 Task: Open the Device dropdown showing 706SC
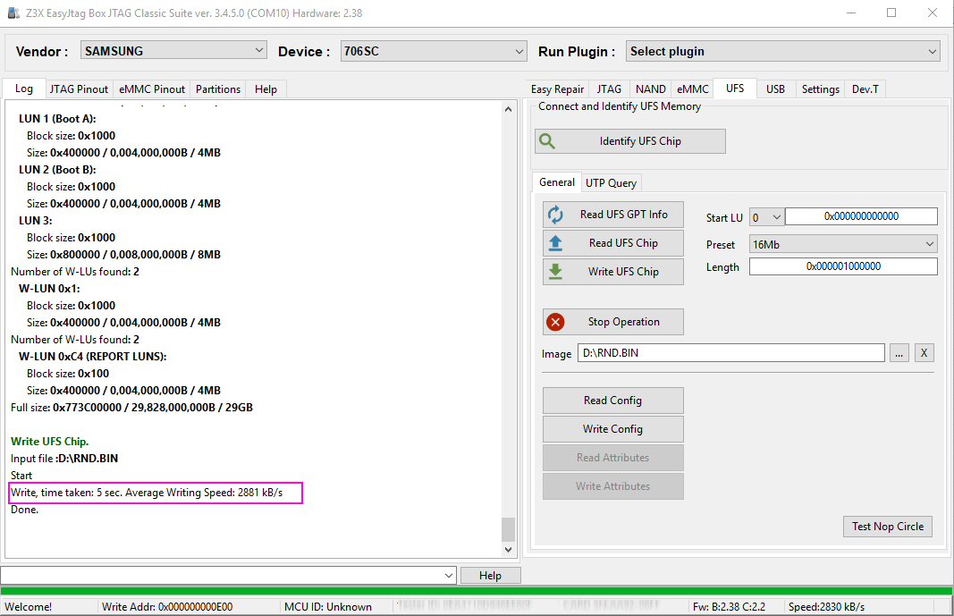pos(434,52)
